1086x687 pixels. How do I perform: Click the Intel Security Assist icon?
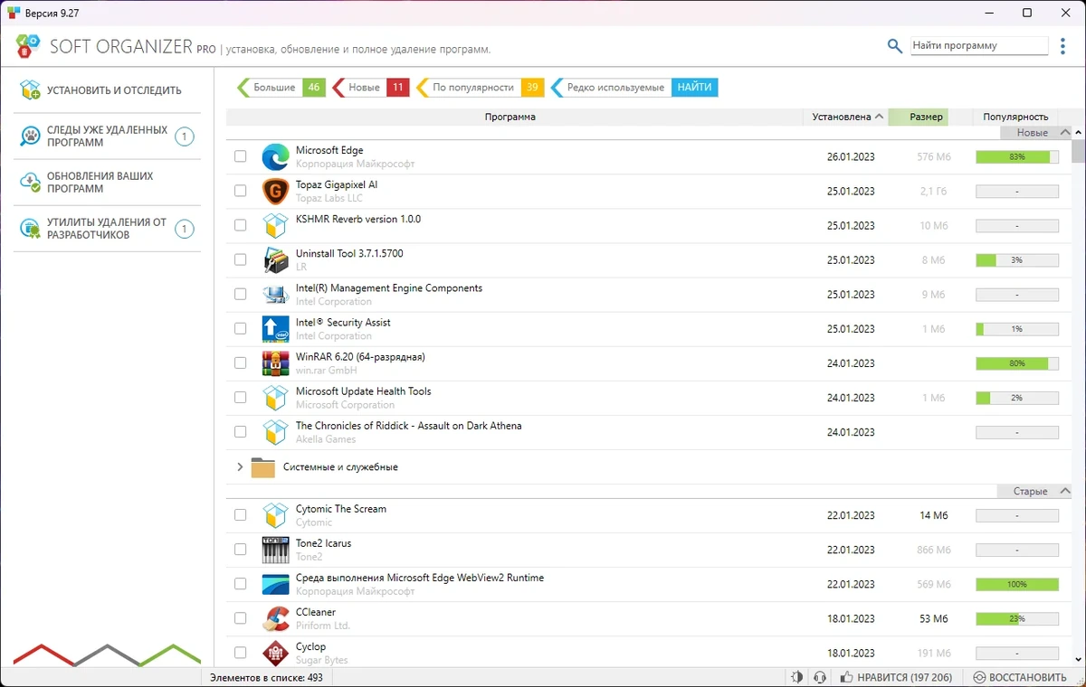275,329
